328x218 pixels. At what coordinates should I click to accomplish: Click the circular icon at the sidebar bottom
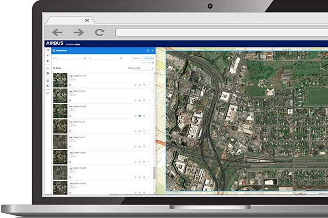pos(48,93)
